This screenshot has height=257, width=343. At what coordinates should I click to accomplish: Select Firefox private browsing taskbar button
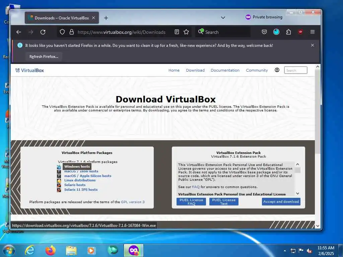[134, 250]
